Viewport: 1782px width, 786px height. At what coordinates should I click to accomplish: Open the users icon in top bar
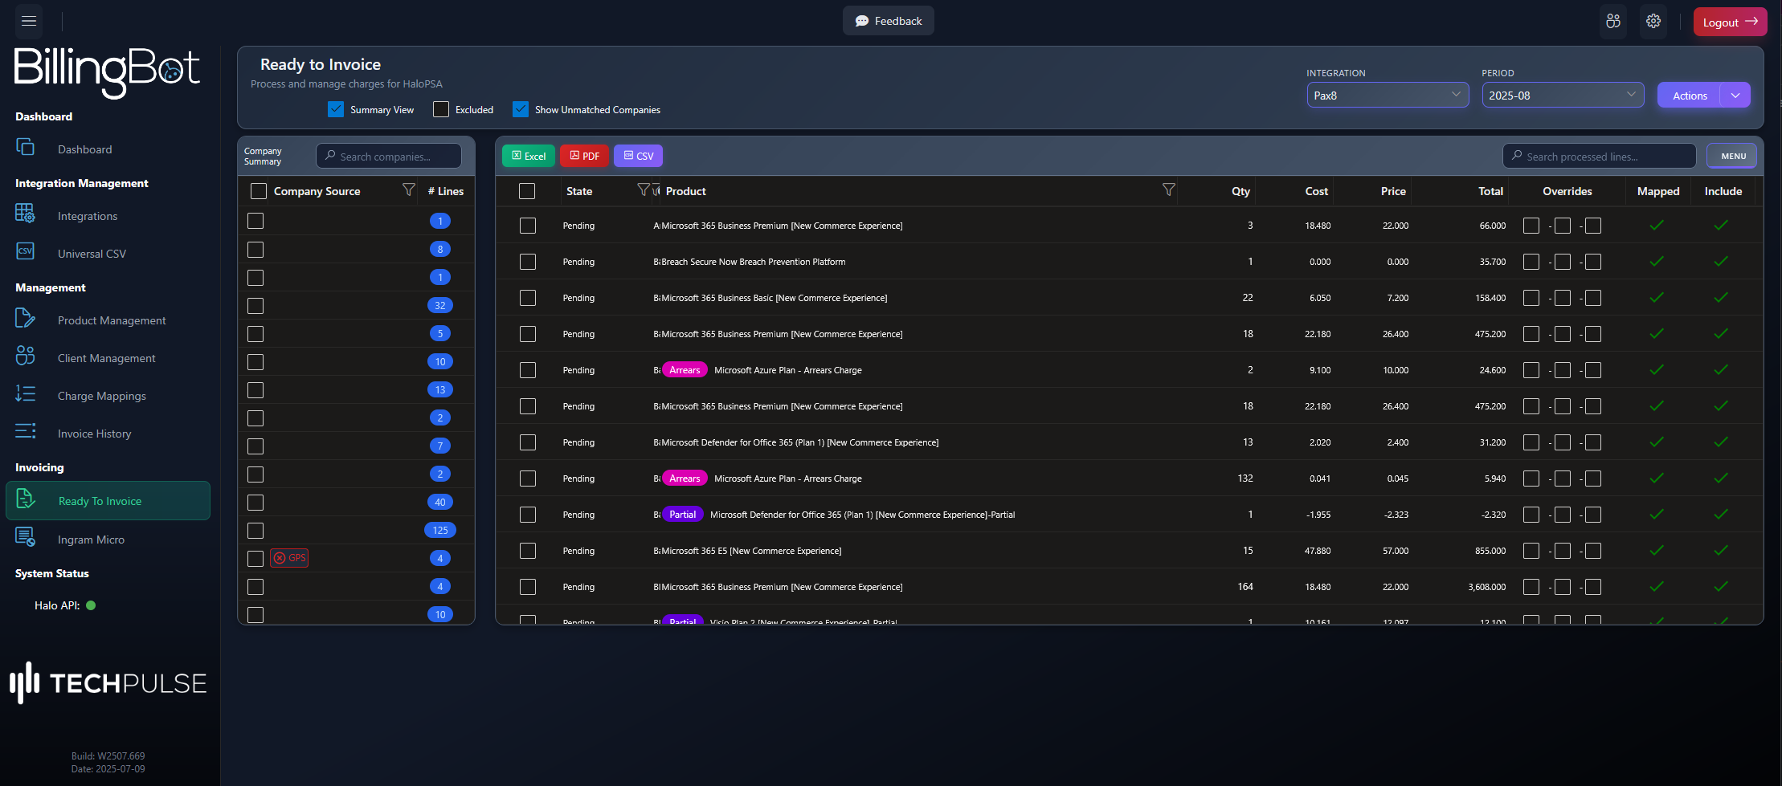tap(1613, 22)
